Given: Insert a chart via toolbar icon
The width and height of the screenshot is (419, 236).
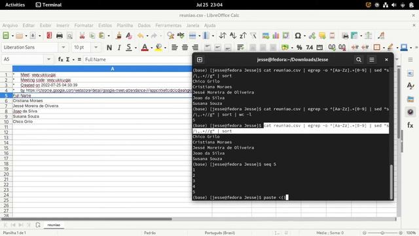Looking at the screenshot, I should (276, 35).
